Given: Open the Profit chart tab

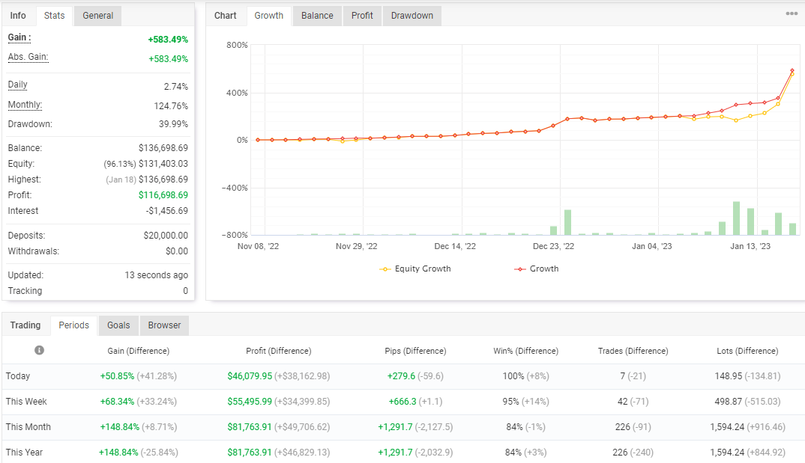Looking at the screenshot, I should [x=362, y=16].
